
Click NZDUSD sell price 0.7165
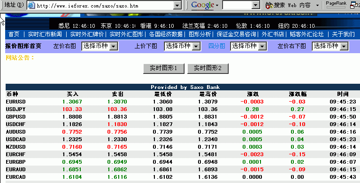[117, 147]
